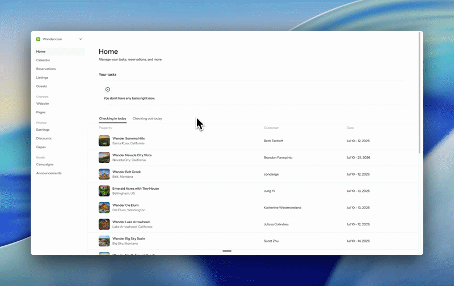Image resolution: width=454 pixels, height=286 pixels.
Task: Click customer Katherine Westmoreland
Action: point(282,207)
